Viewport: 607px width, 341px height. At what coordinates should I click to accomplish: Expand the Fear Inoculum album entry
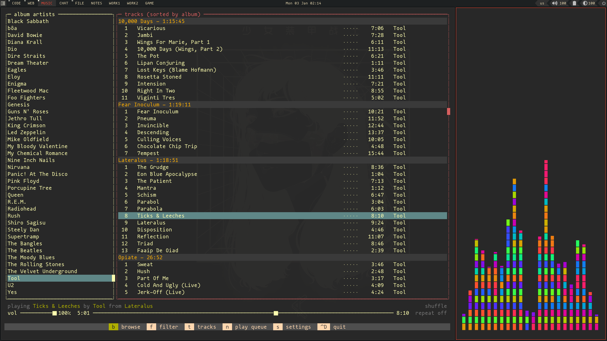click(x=154, y=105)
